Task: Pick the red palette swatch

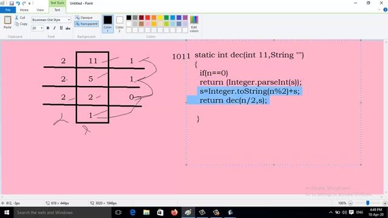Action: tap(147, 18)
